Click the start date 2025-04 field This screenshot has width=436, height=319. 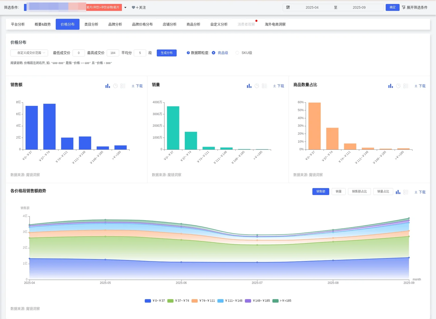312,7
